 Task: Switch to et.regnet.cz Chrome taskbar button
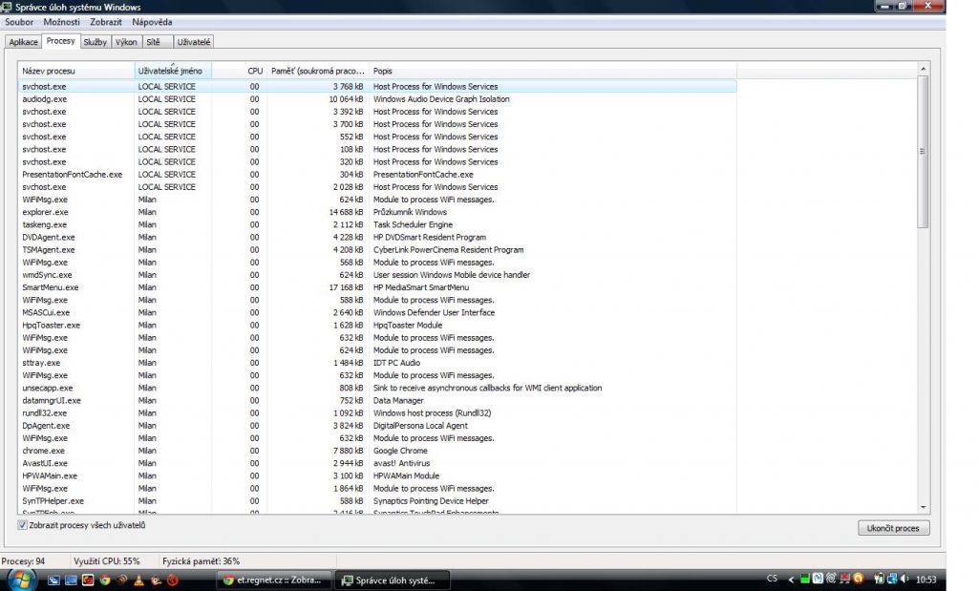pyautogui.click(x=274, y=580)
